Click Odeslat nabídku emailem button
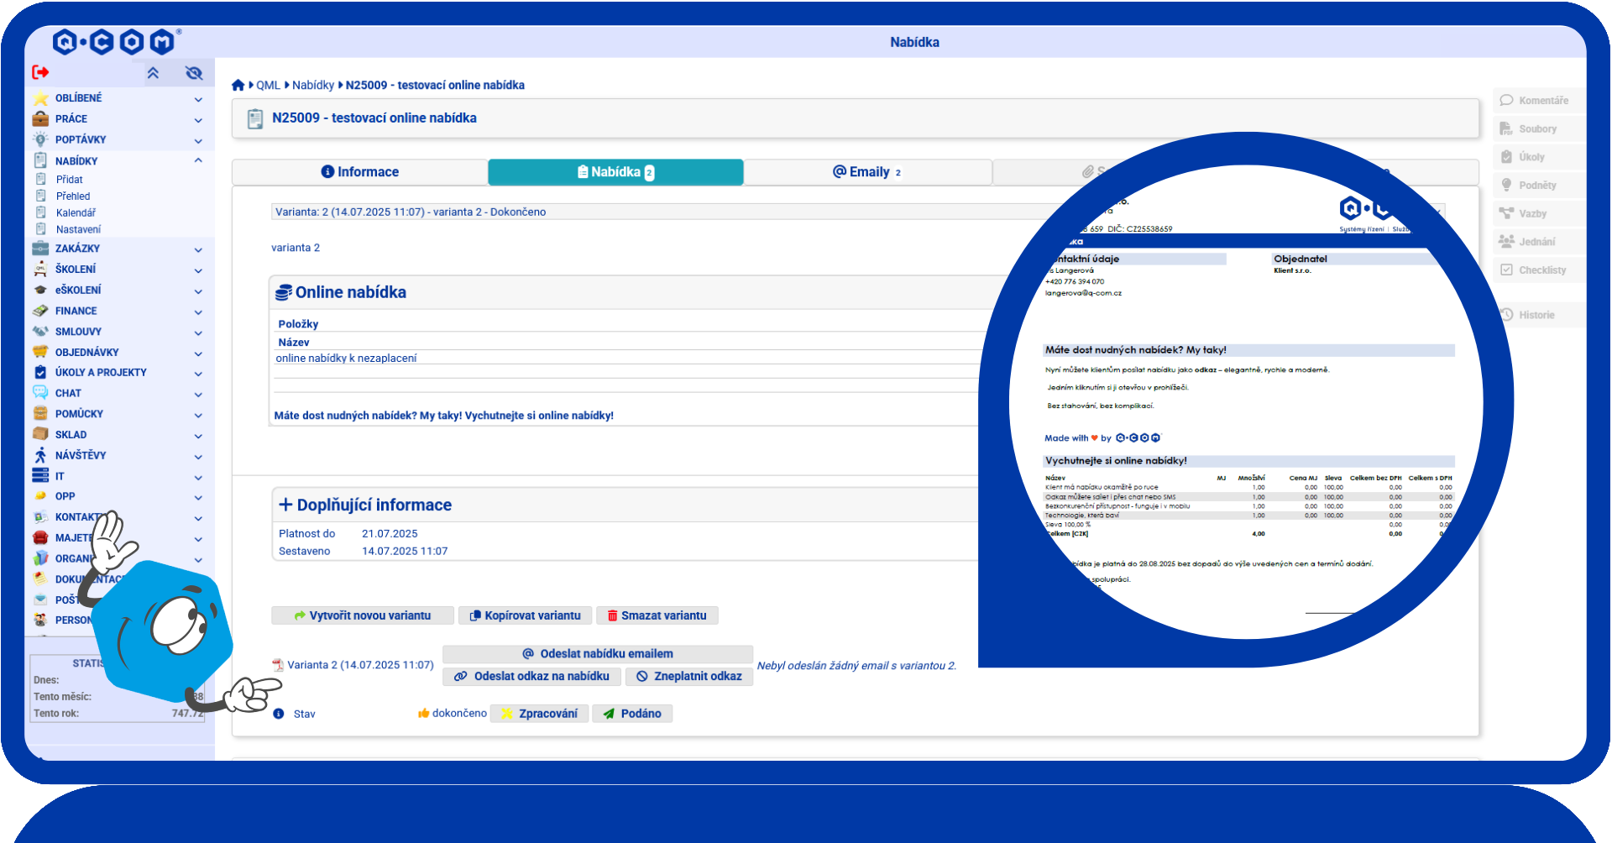Image resolution: width=1612 pixels, height=843 pixels. point(598,654)
